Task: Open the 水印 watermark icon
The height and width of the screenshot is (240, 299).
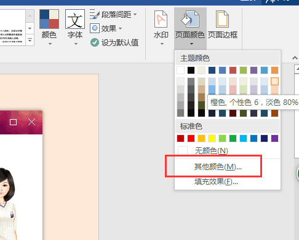Action: tap(161, 19)
